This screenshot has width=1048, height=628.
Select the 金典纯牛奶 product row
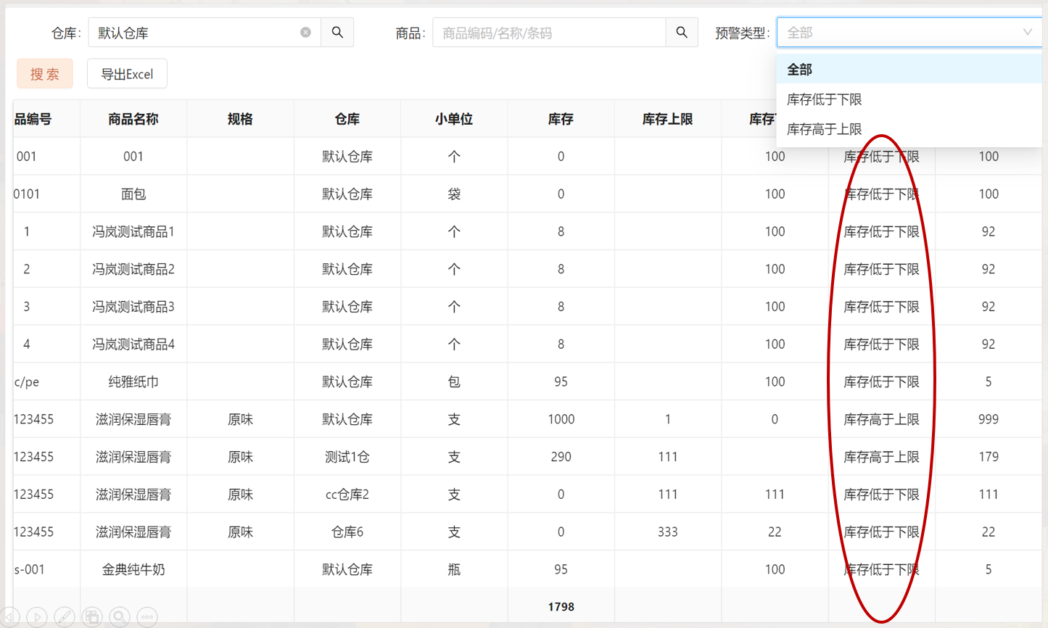(x=133, y=569)
